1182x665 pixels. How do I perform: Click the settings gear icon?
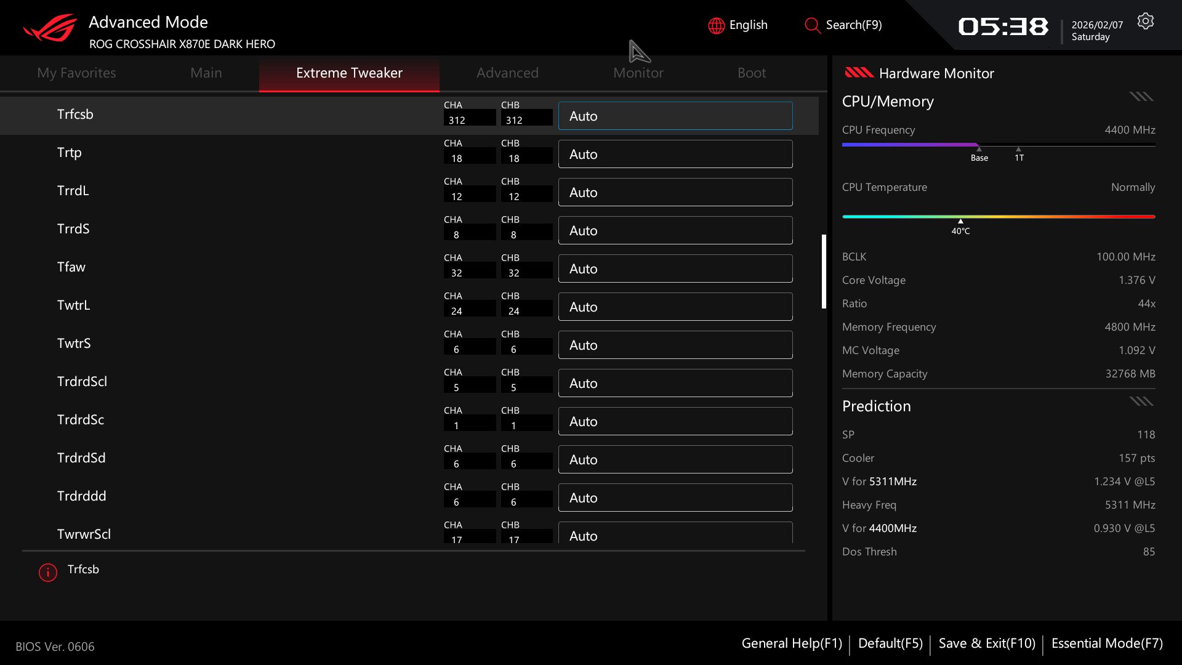[x=1145, y=22]
